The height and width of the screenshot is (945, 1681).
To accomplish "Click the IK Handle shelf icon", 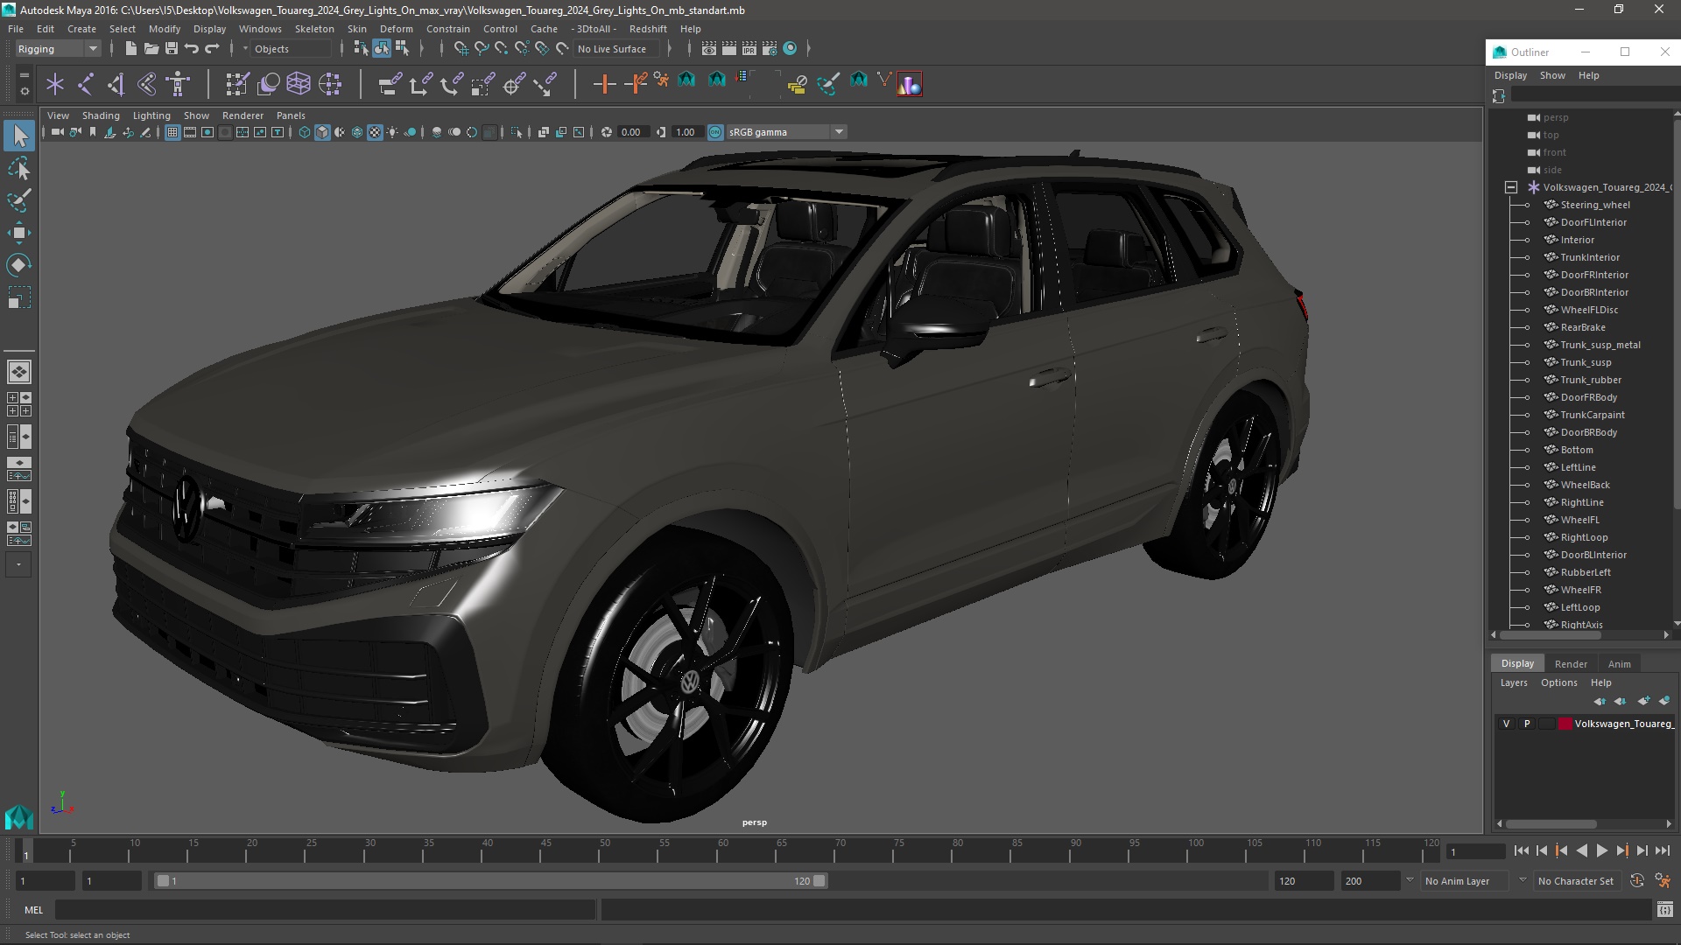I will tap(116, 84).
